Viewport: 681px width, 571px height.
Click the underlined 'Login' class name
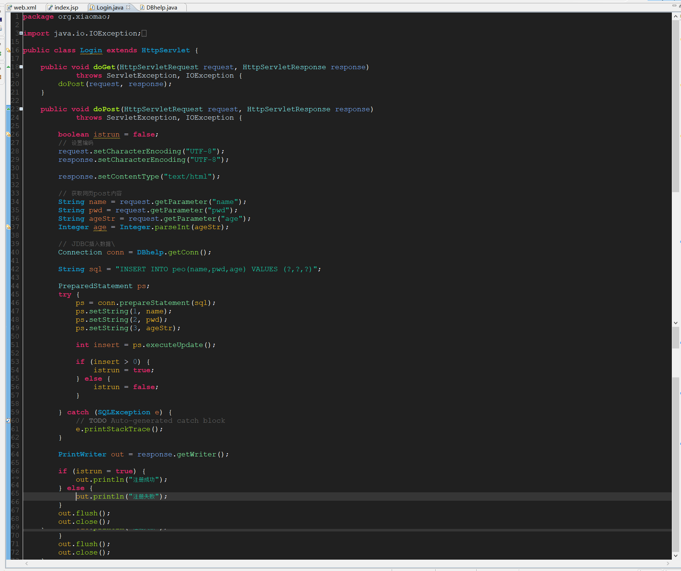coord(91,51)
